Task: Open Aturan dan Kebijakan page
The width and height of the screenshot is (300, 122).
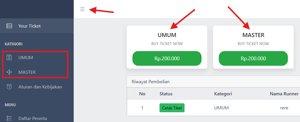Action: (40, 87)
